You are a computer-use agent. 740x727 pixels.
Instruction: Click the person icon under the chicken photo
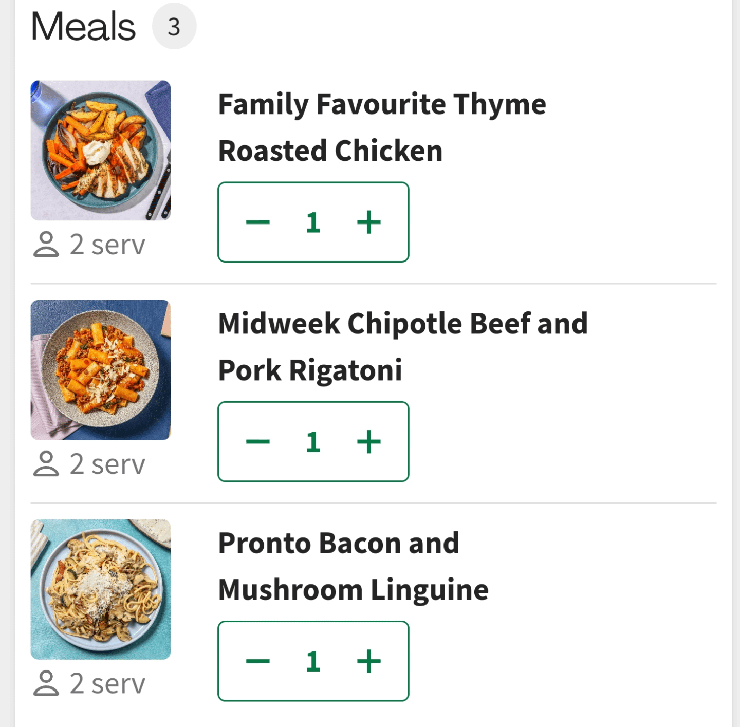46,244
